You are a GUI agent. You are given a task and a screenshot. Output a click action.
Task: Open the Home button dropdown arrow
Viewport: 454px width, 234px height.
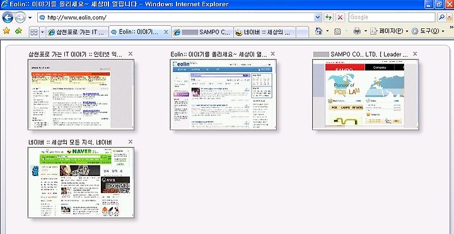point(327,31)
